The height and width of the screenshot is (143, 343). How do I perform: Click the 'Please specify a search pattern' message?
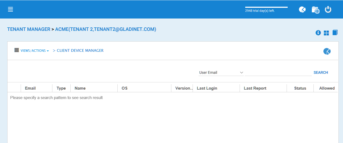click(x=56, y=98)
